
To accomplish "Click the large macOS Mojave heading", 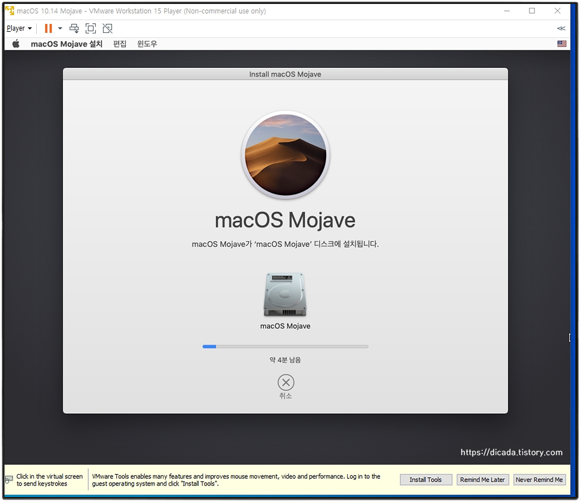I will 285,220.
